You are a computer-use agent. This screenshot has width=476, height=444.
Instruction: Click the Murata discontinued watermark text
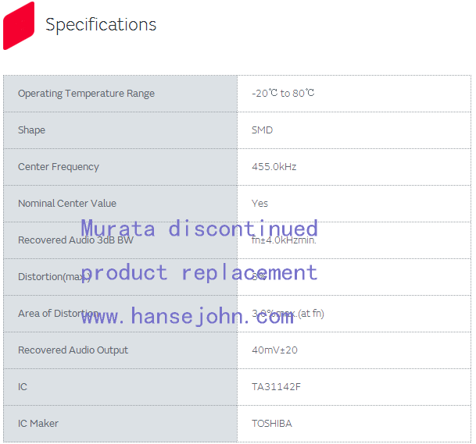point(199,228)
